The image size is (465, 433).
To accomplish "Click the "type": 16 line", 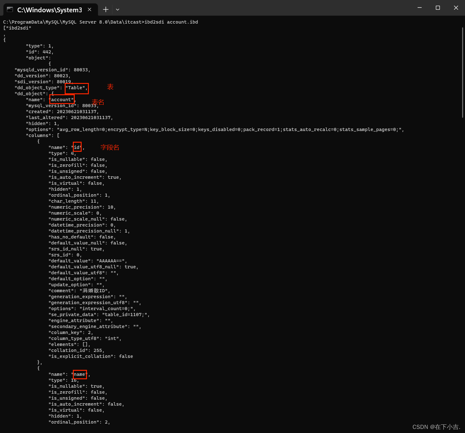I will click(64, 380).
